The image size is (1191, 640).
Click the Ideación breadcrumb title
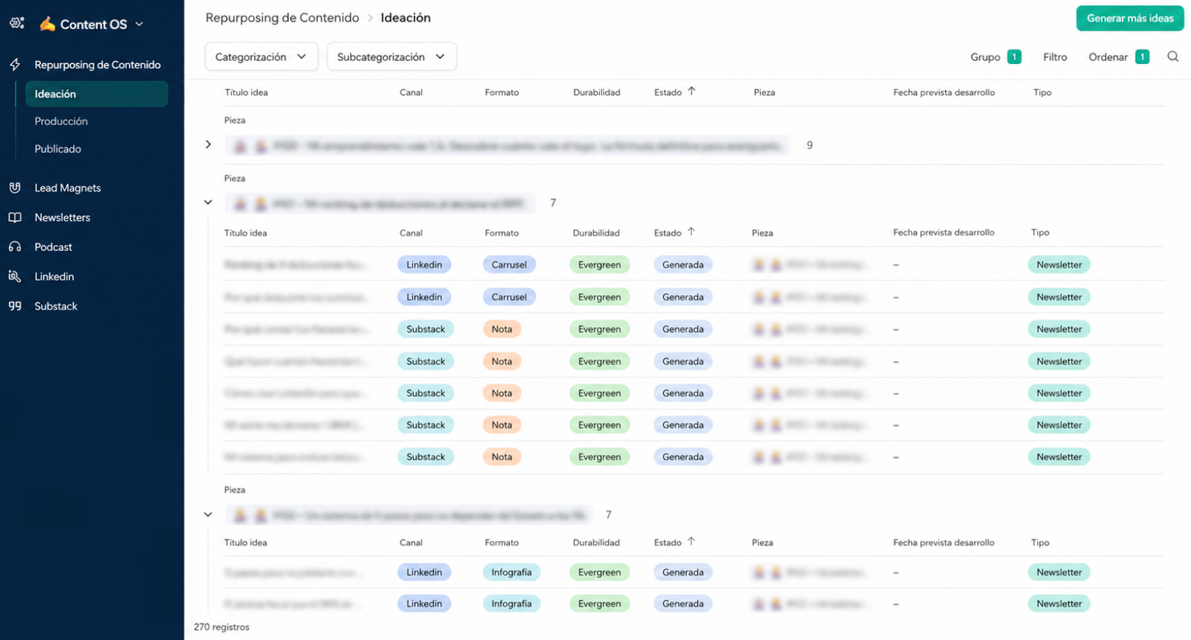406,18
